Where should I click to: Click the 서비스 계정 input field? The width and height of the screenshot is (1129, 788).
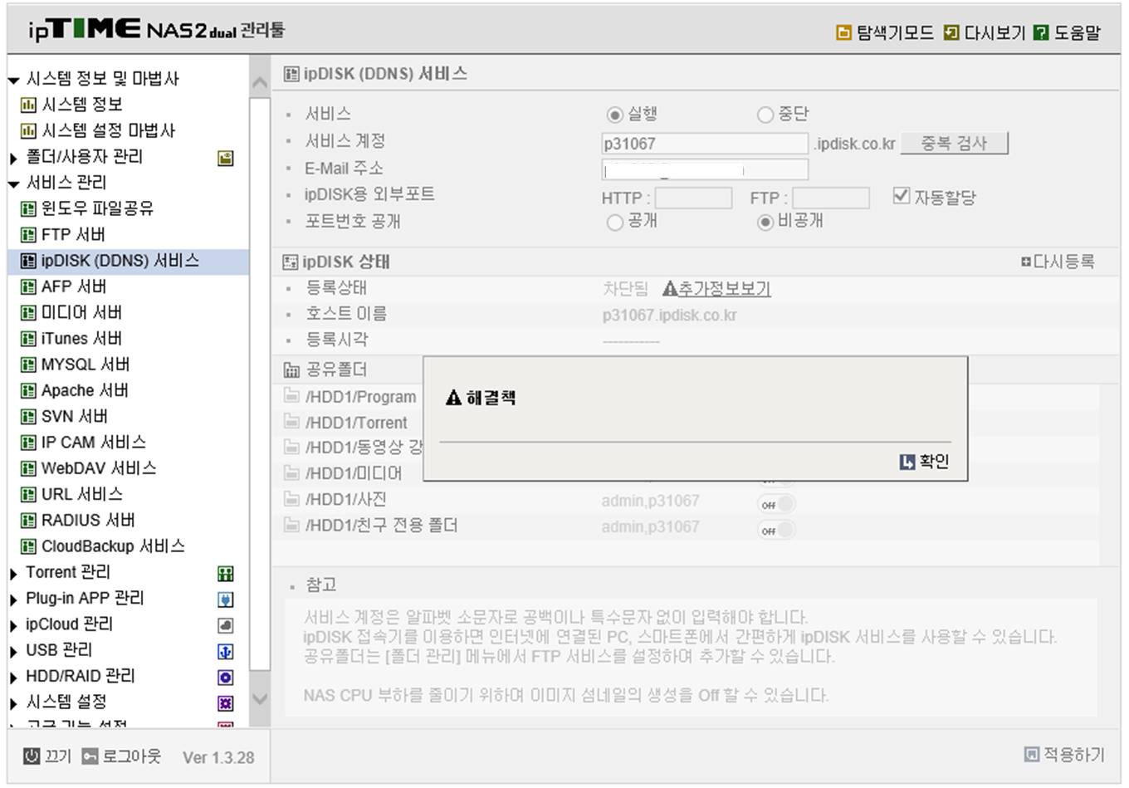point(705,144)
